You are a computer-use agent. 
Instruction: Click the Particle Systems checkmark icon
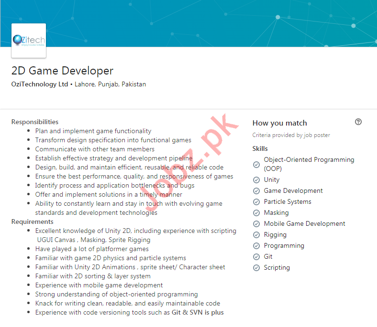click(256, 202)
